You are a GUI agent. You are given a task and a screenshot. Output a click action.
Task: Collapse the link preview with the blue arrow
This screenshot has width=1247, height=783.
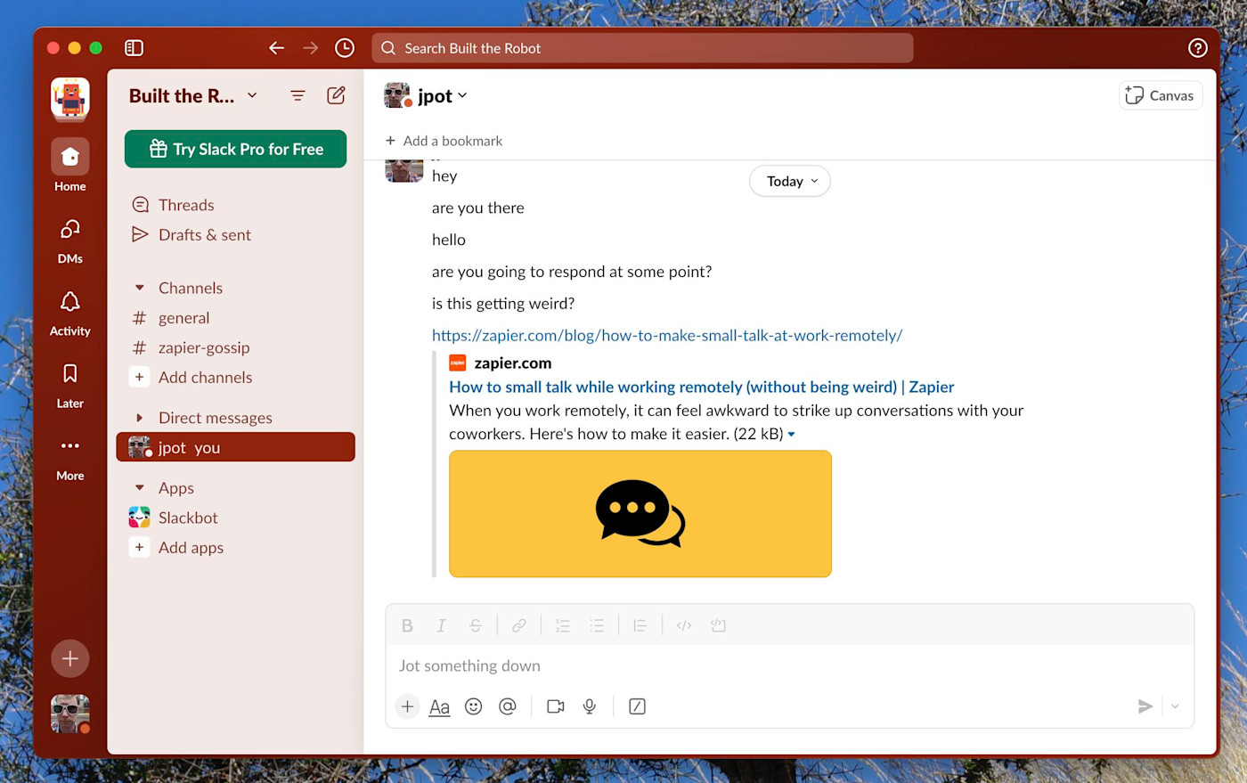[791, 435]
